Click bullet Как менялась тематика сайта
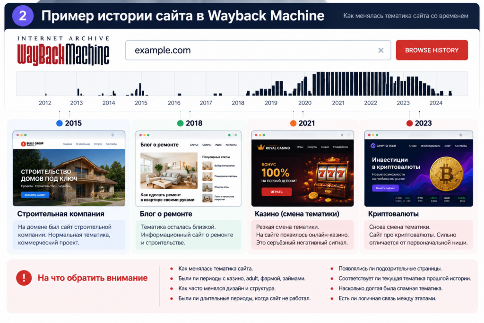The image size is (484, 323). [216, 269]
